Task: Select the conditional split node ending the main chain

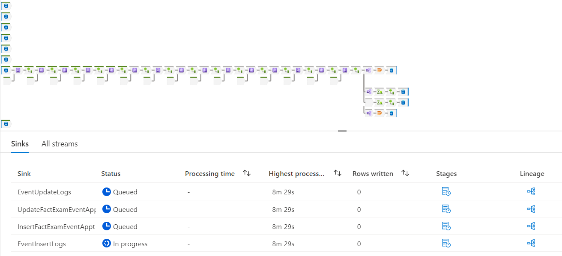Action: coord(368,70)
